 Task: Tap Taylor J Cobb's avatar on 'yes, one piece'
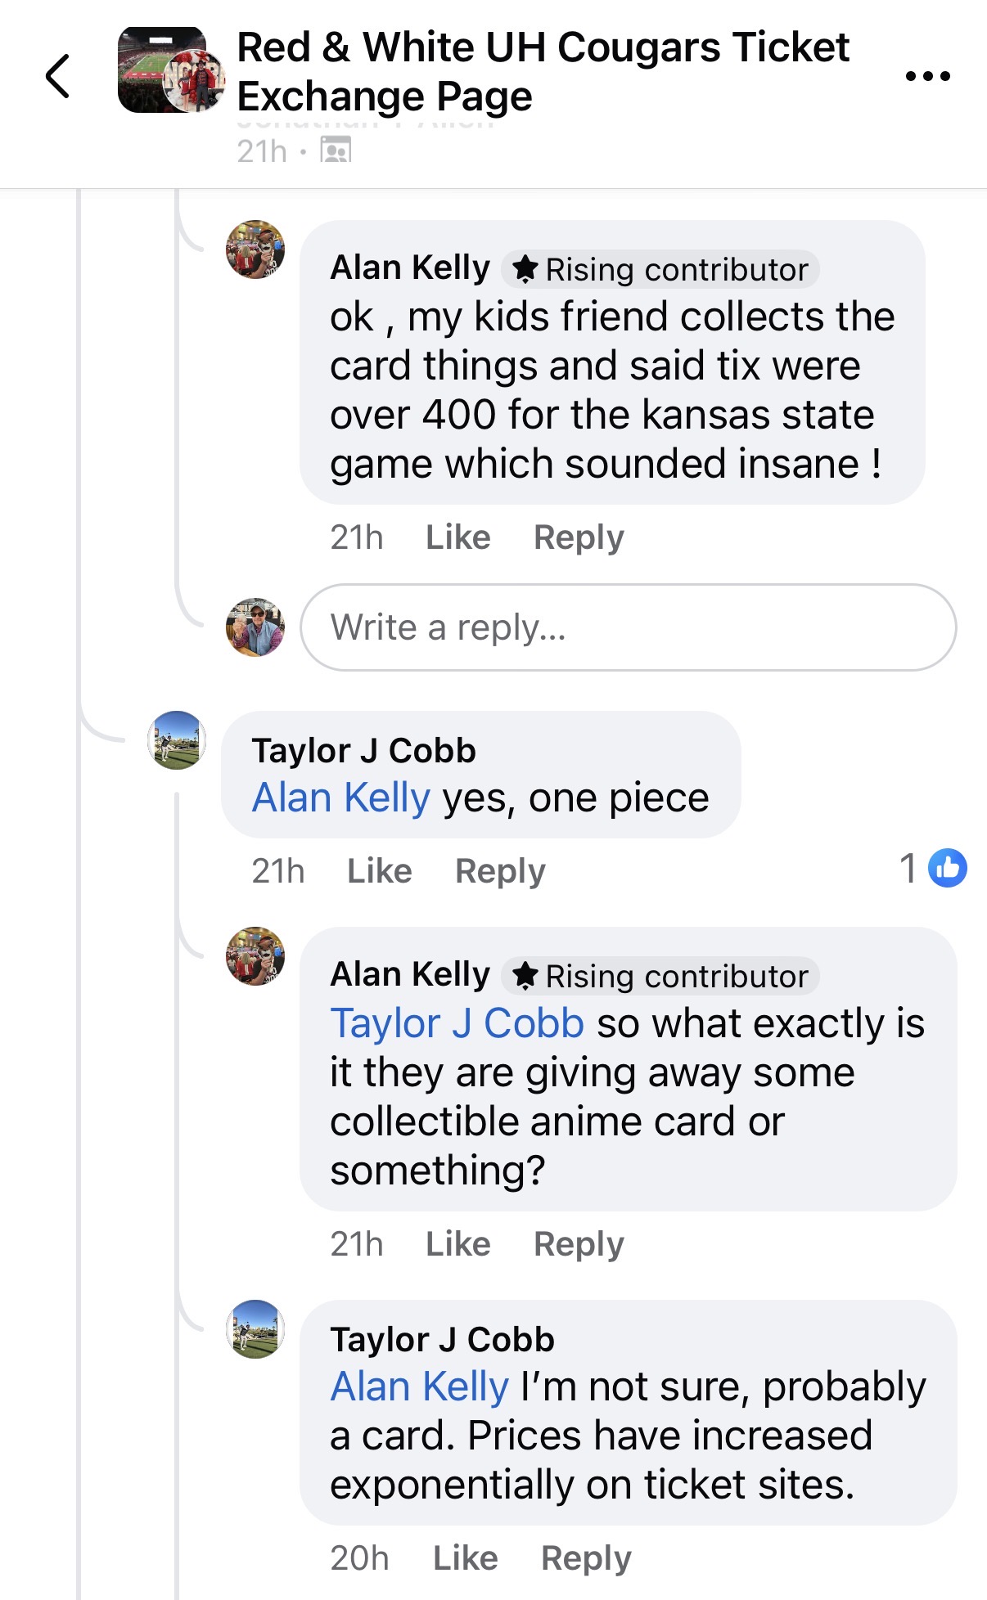coord(177,740)
